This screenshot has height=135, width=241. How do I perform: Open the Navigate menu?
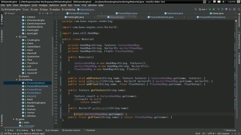click(25, 5)
